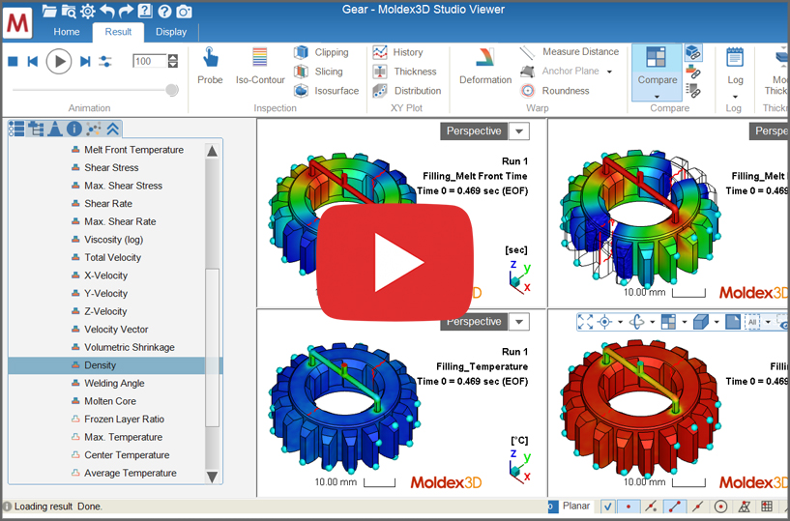Enable the Slicing inspection tool
Screen dimensions: 790x521
[318, 72]
